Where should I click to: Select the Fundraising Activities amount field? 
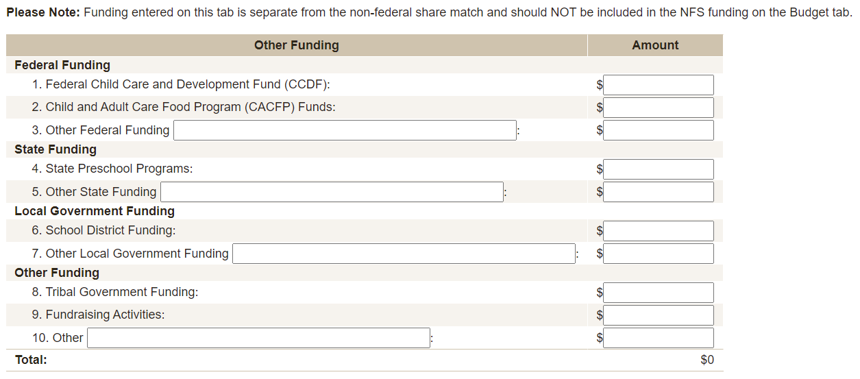click(x=658, y=315)
